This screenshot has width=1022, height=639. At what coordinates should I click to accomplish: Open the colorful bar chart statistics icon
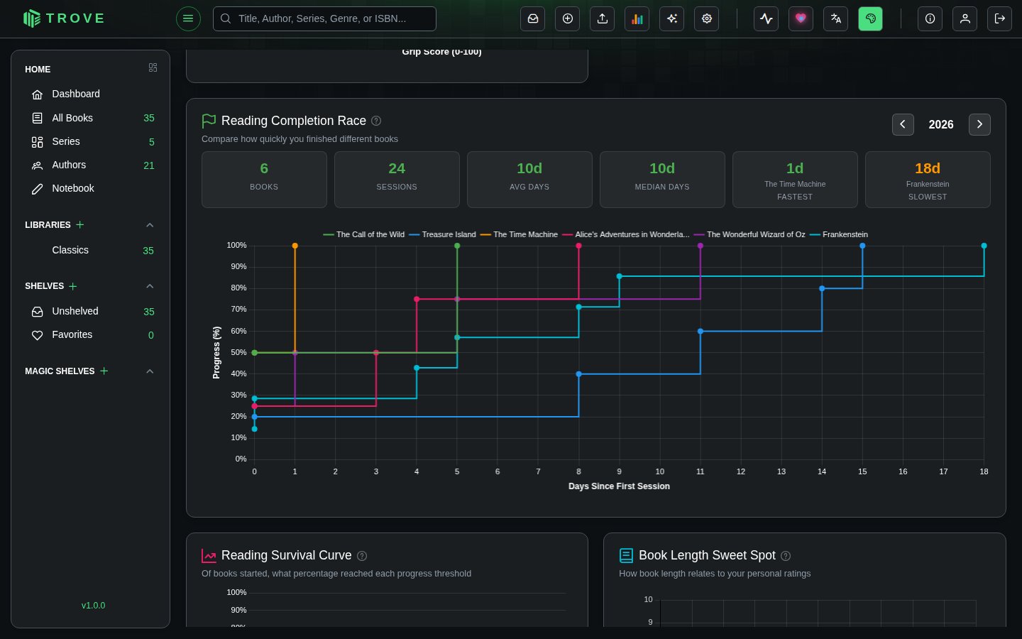coord(637,18)
